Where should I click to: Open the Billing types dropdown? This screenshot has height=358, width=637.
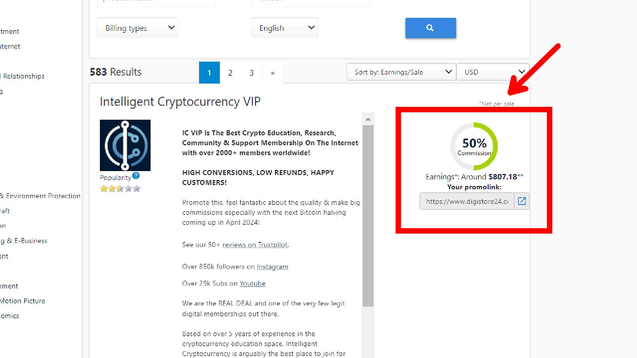click(138, 28)
